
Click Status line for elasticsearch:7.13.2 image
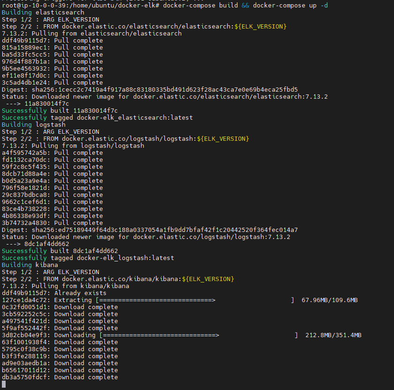tap(164, 96)
